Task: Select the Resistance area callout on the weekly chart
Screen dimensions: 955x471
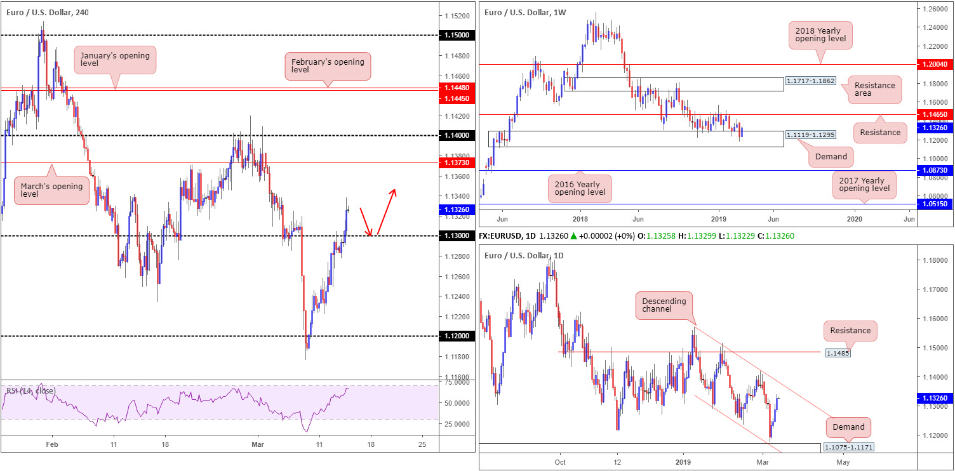Action: point(874,91)
